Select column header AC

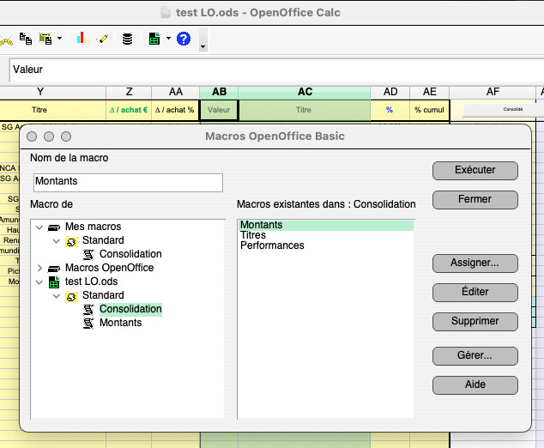(x=305, y=92)
